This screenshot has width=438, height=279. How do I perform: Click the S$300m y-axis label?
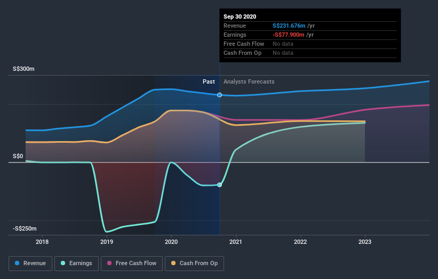coord(24,69)
